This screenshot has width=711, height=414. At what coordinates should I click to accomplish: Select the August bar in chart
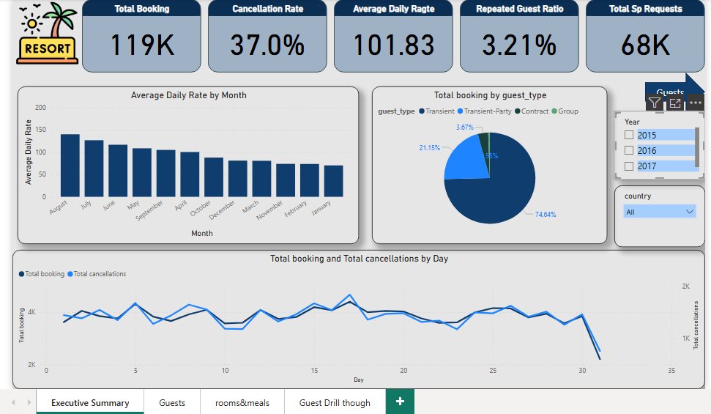pyautogui.click(x=70, y=165)
